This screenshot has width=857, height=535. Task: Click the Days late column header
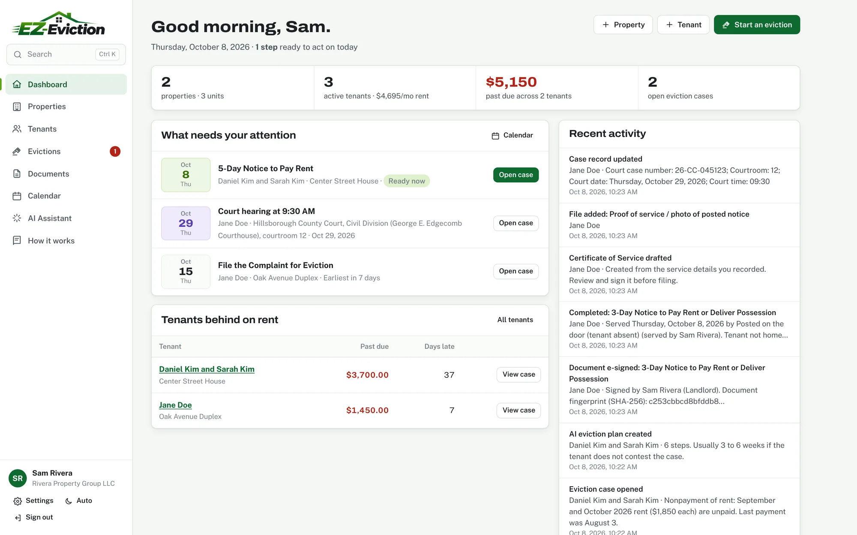[x=439, y=347]
